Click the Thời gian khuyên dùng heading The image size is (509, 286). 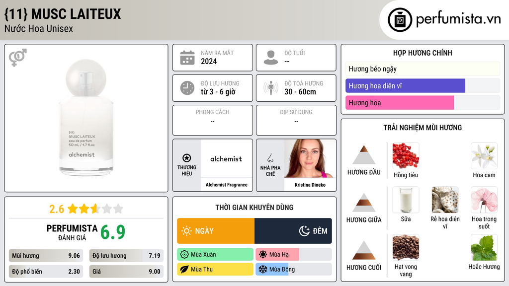pyautogui.click(x=254, y=207)
